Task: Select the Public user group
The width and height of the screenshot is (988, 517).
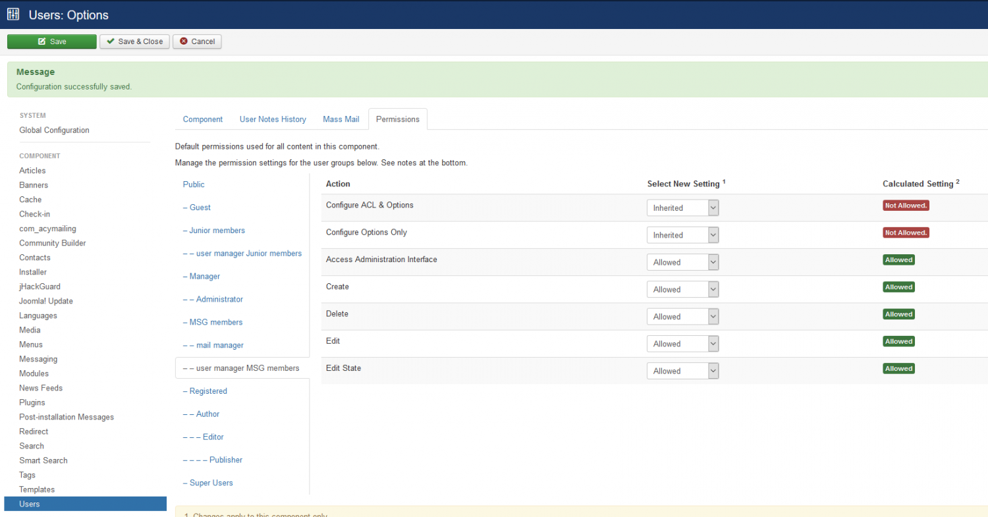Action: coord(194,184)
